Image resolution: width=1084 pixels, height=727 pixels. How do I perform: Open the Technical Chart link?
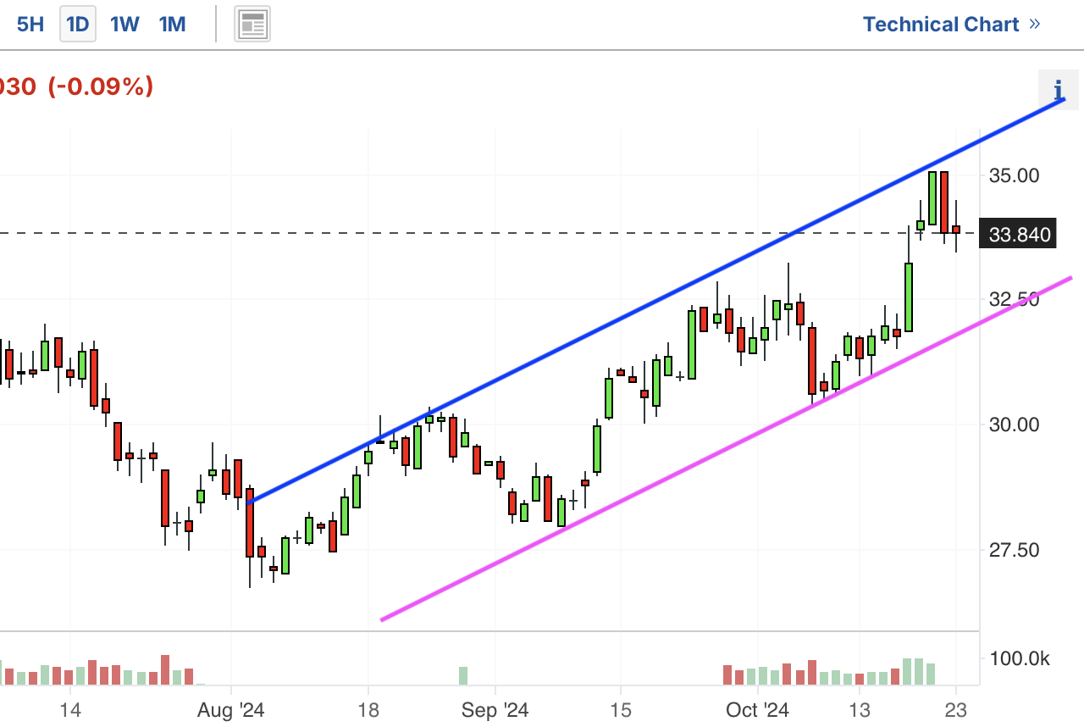951,24
